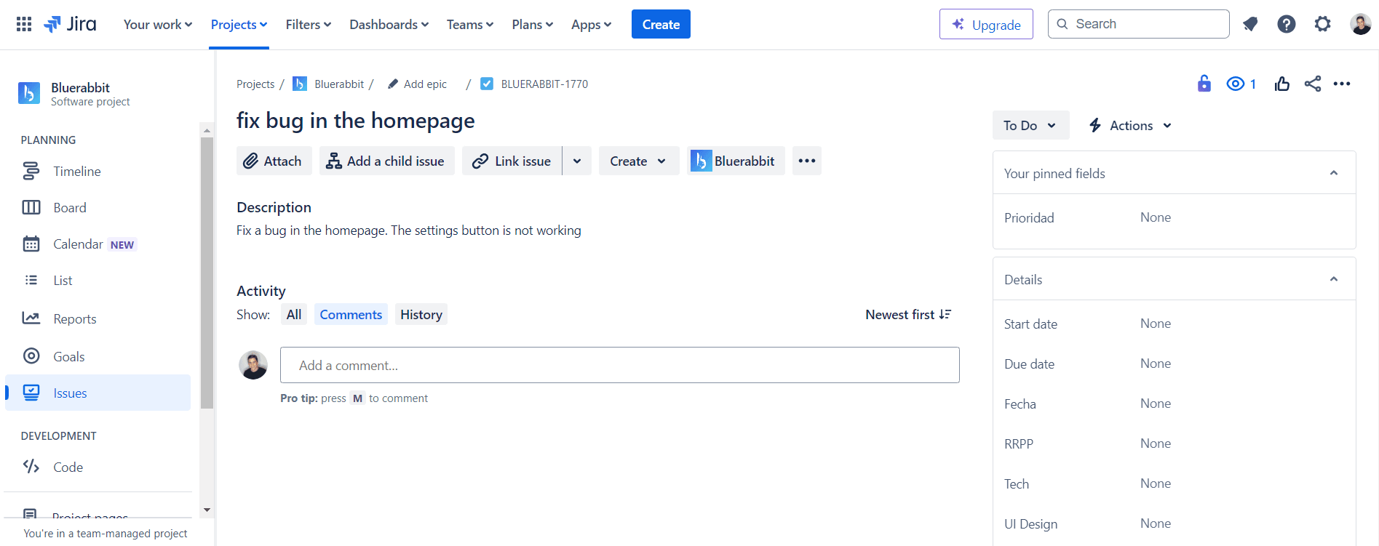The height and width of the screenshot is (546, 1379).
Task: Open the Apps menu
Action: [x=591, y=24]
